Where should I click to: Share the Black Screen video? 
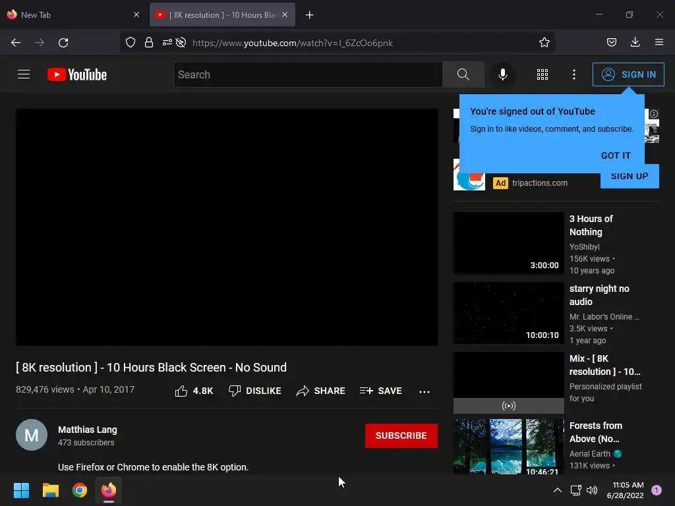[x=321, y=391]
